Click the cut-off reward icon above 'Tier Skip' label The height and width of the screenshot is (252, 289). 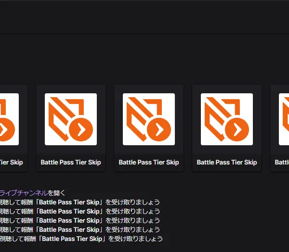(10, 119)
